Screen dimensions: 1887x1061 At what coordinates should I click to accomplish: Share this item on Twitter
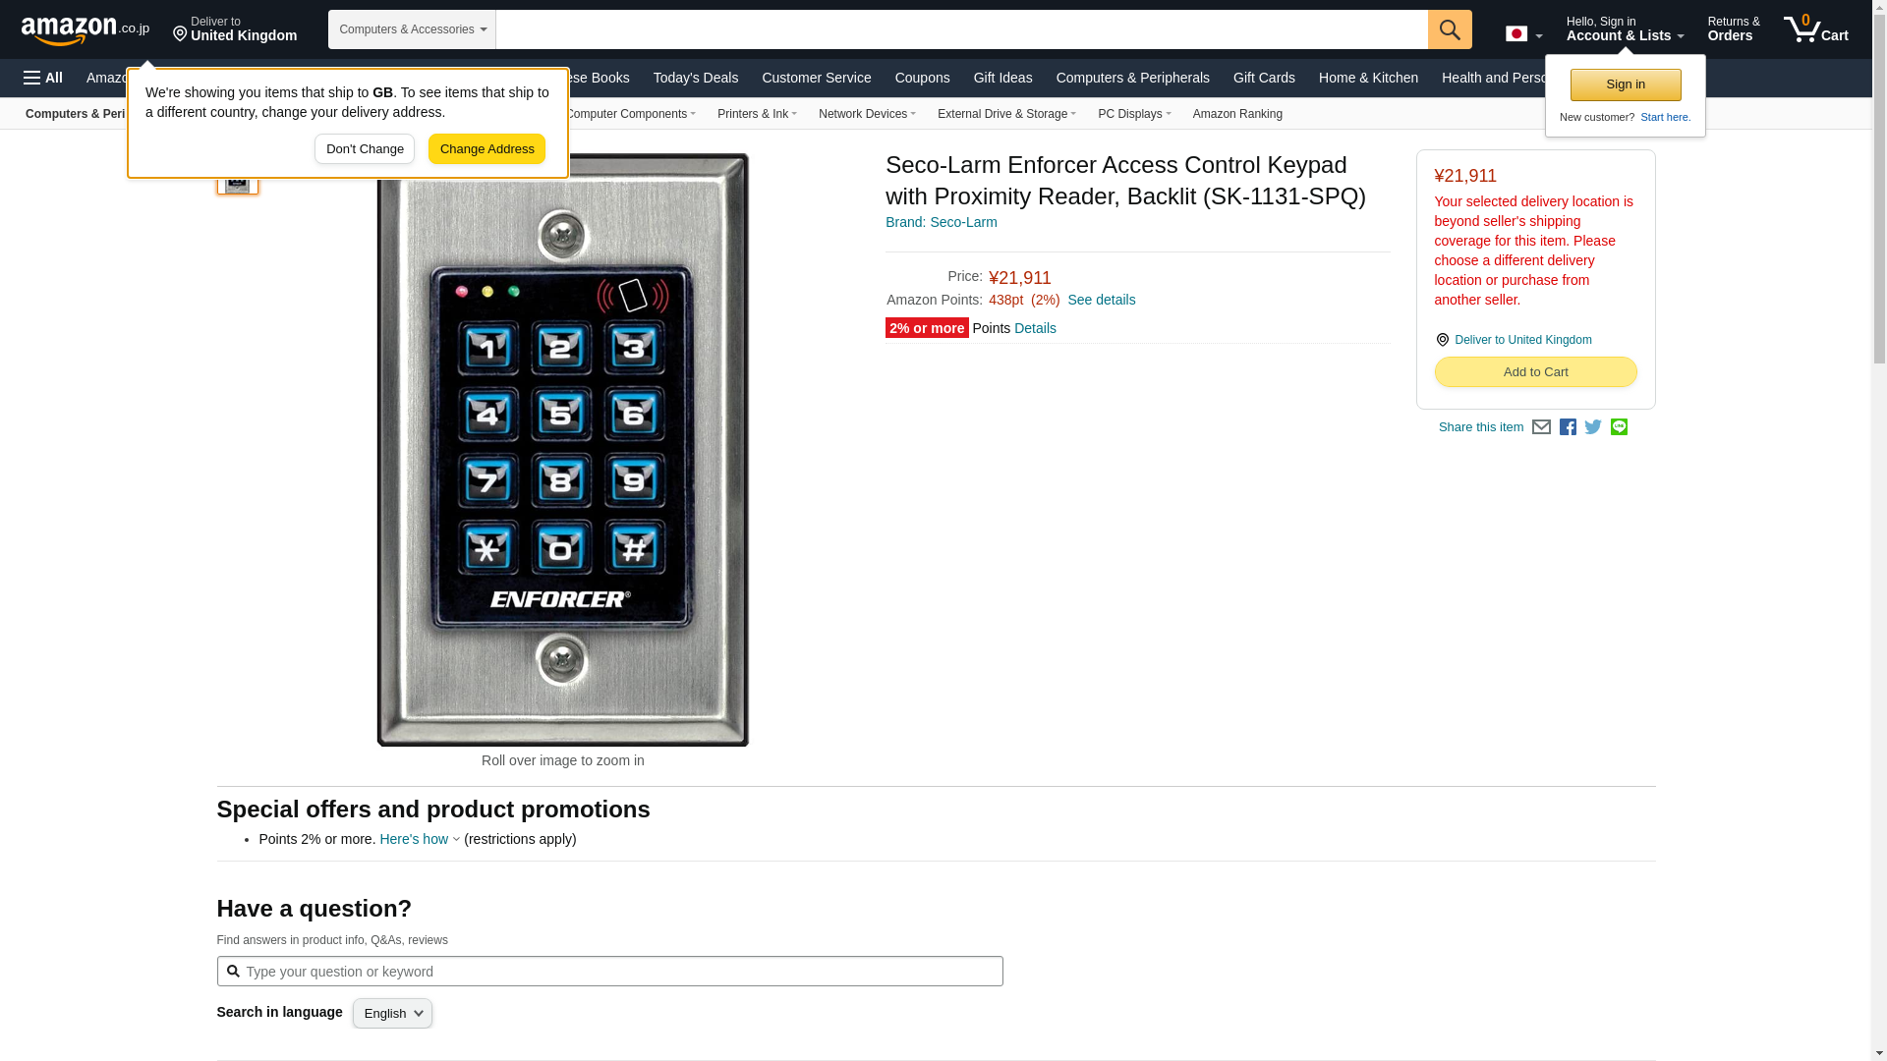point(1593,427)
